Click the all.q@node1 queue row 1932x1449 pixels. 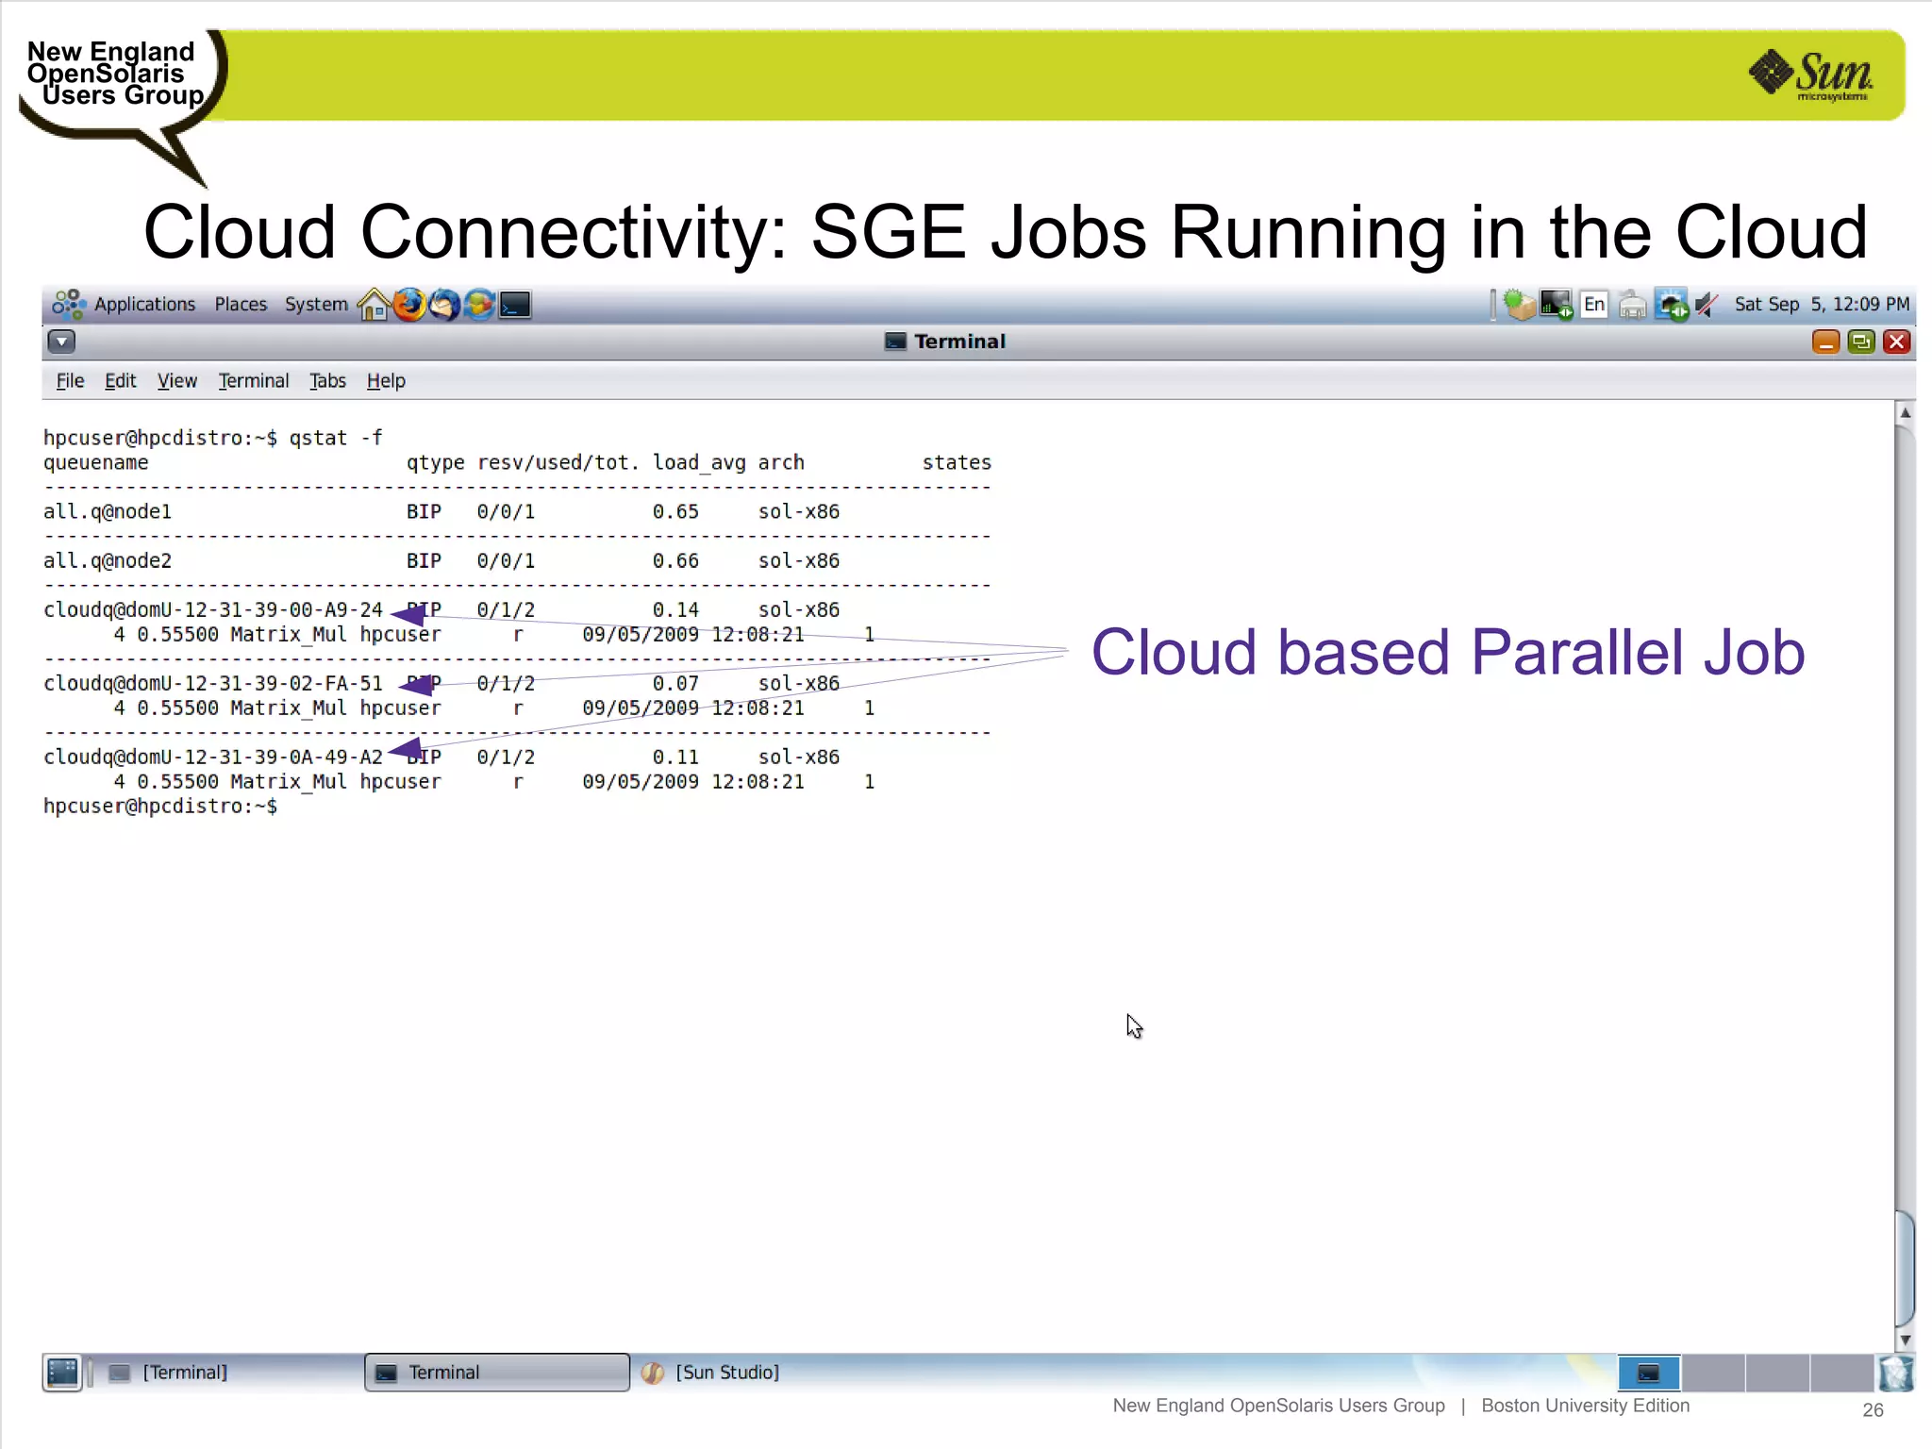[x=441, y=511]
